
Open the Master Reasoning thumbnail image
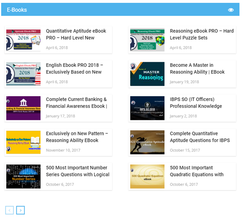[x=147, y=74]
